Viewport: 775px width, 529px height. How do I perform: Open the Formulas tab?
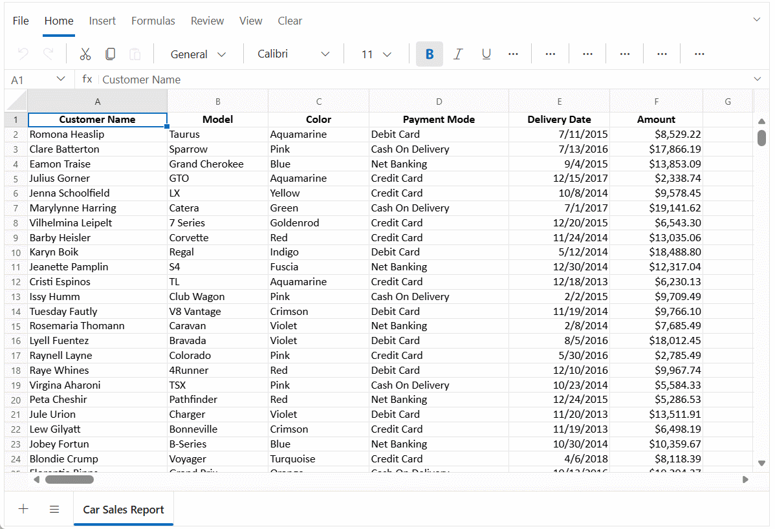(153, 21)
